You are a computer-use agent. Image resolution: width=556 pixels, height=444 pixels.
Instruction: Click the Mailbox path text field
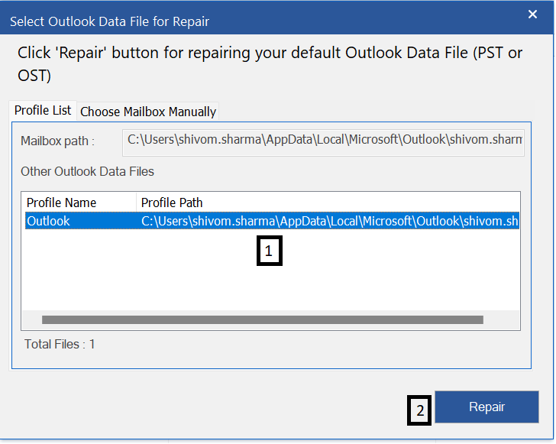pyautogui.click(x=323, y=141)
